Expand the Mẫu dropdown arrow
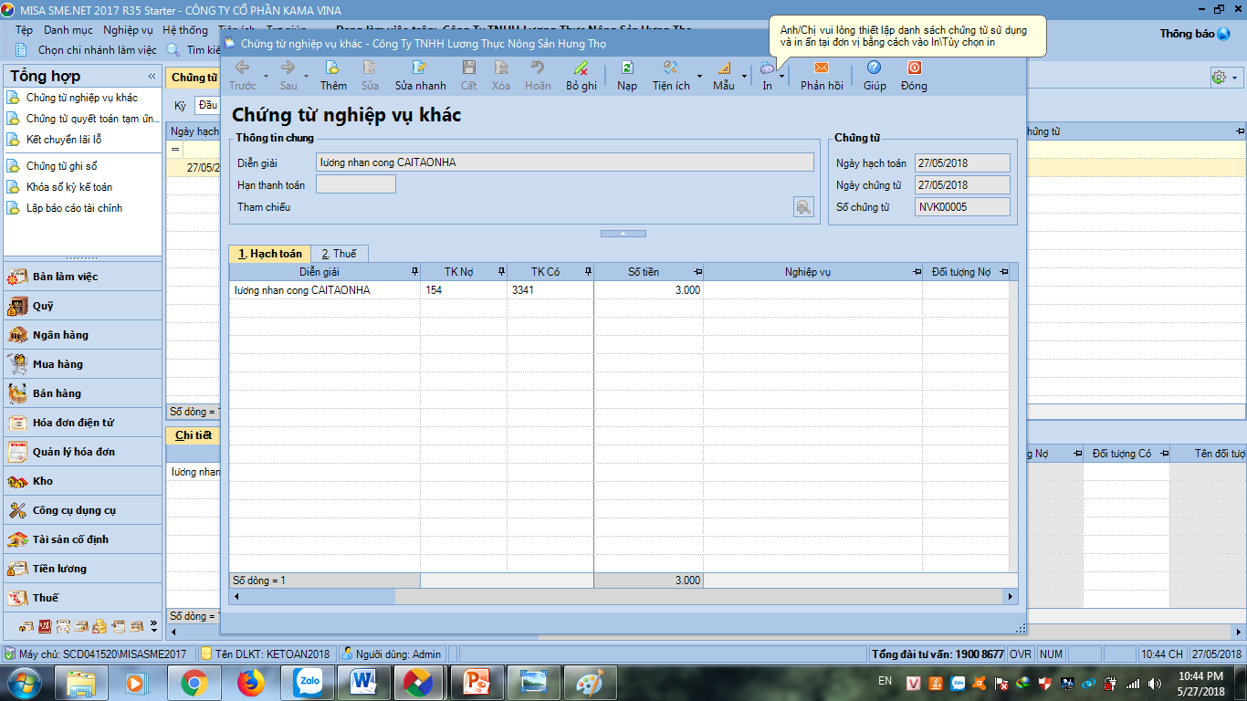This screenshot has width=1247, height=701. pos(744,76)
